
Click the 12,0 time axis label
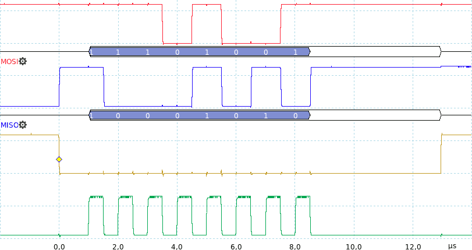[x=413, y=247]
